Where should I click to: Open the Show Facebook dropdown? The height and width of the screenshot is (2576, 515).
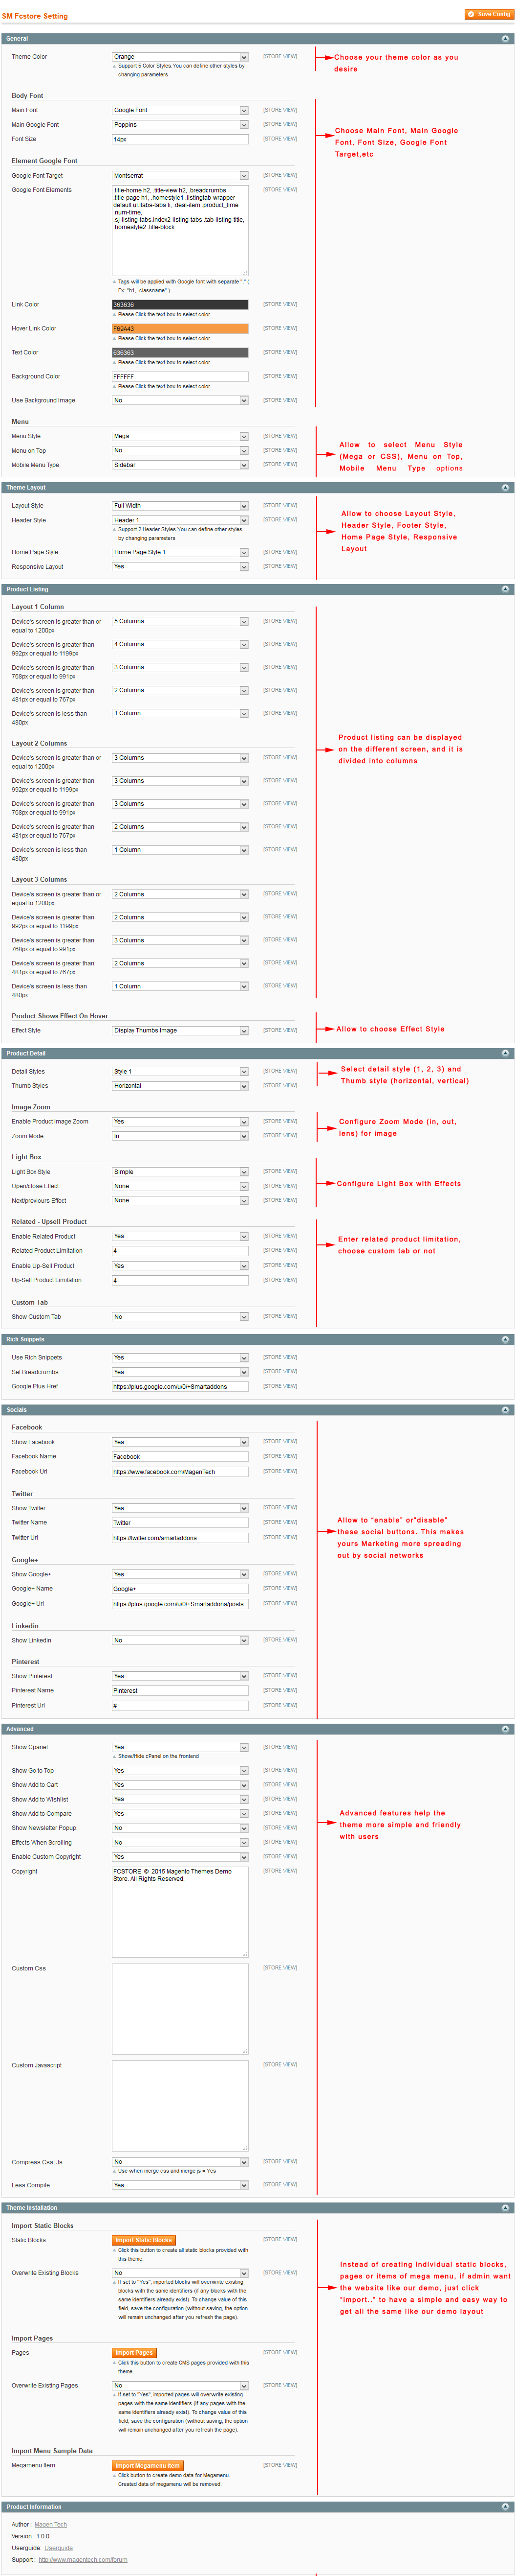pyautogui.click(x=180, y=1442)
